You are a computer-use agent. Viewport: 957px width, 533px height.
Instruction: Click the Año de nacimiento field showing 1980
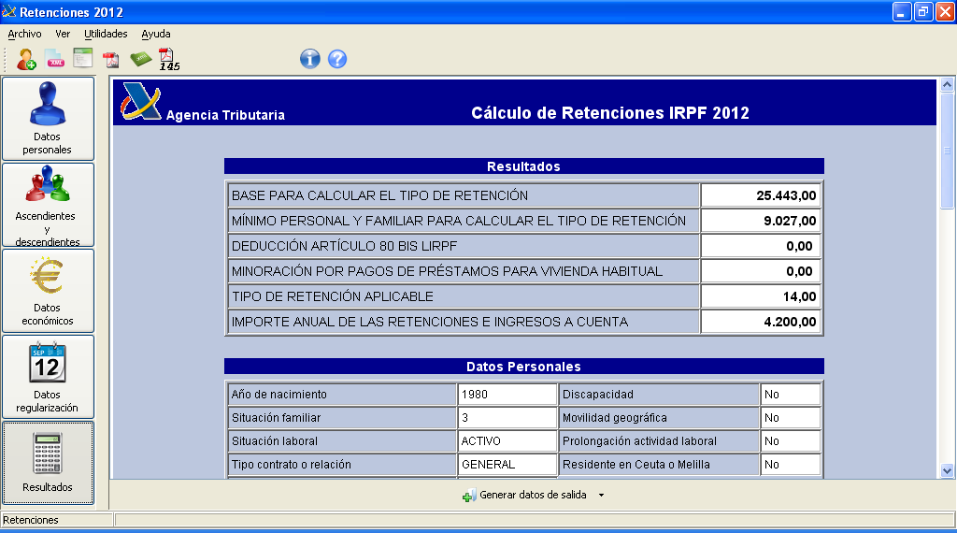(507, 395)
